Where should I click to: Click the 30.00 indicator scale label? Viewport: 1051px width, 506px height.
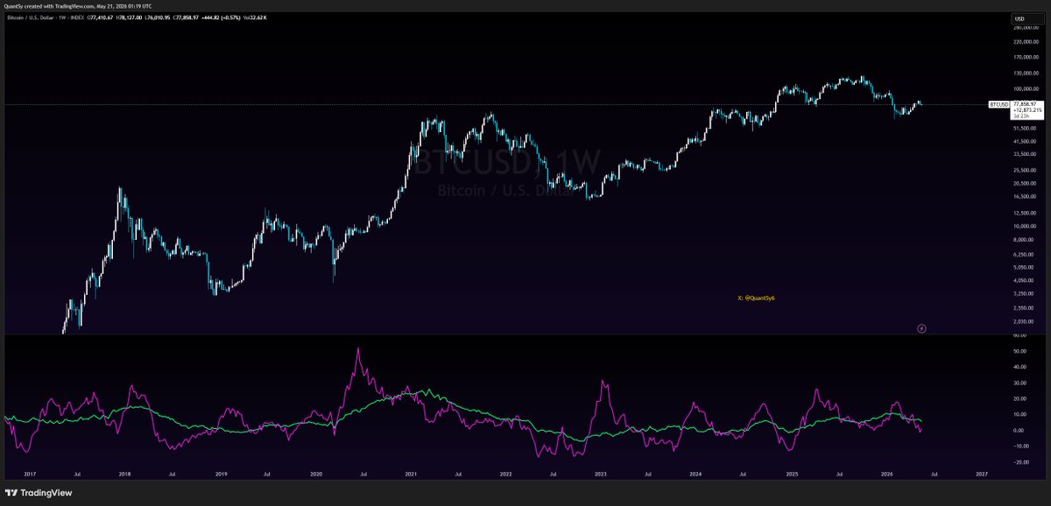[1019, 383]
